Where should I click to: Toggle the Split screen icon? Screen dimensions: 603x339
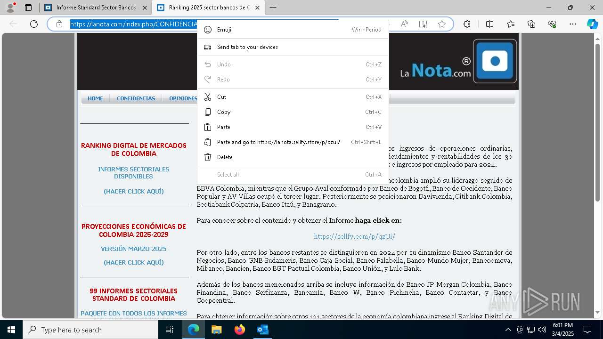click(x=489, y=24)
